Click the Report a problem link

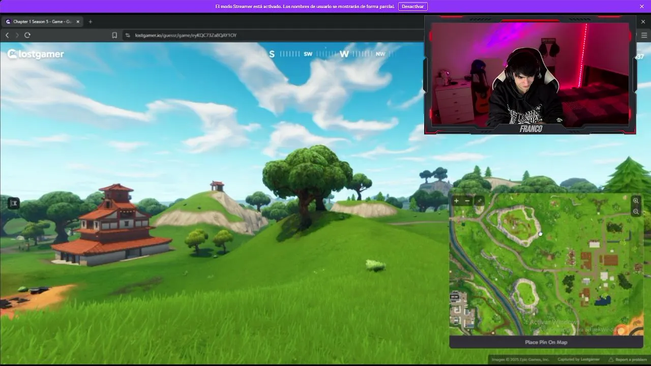click(628, 359)
